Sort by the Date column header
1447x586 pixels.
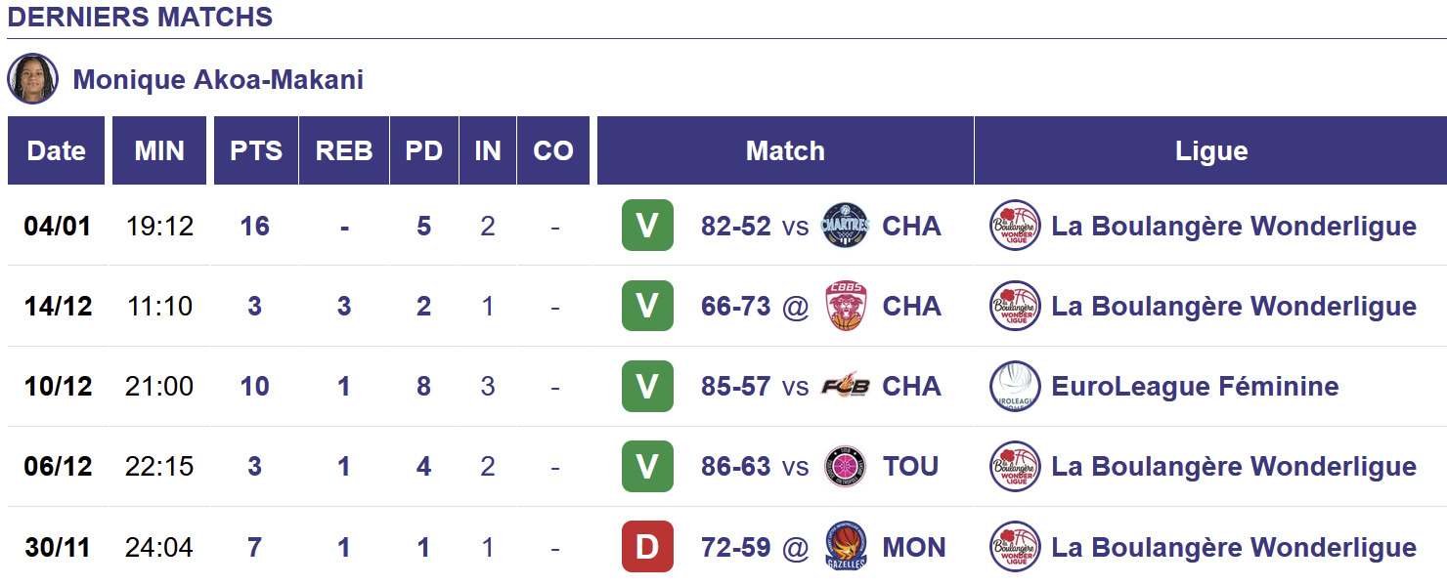(x=56, y=150)
